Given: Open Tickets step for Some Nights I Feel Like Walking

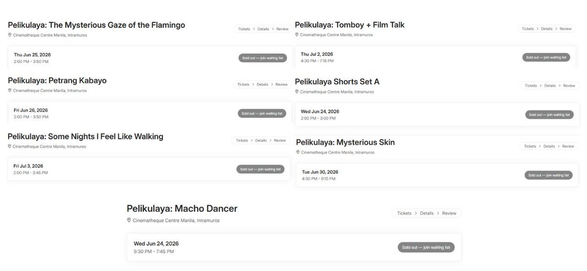Looking at the screenshot, I should (242, 140).
